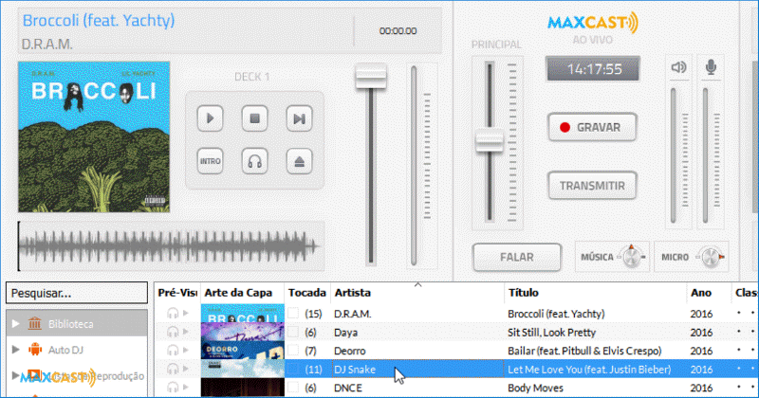
Task: Click the FALAR talk button
Action: coord(516,257)
